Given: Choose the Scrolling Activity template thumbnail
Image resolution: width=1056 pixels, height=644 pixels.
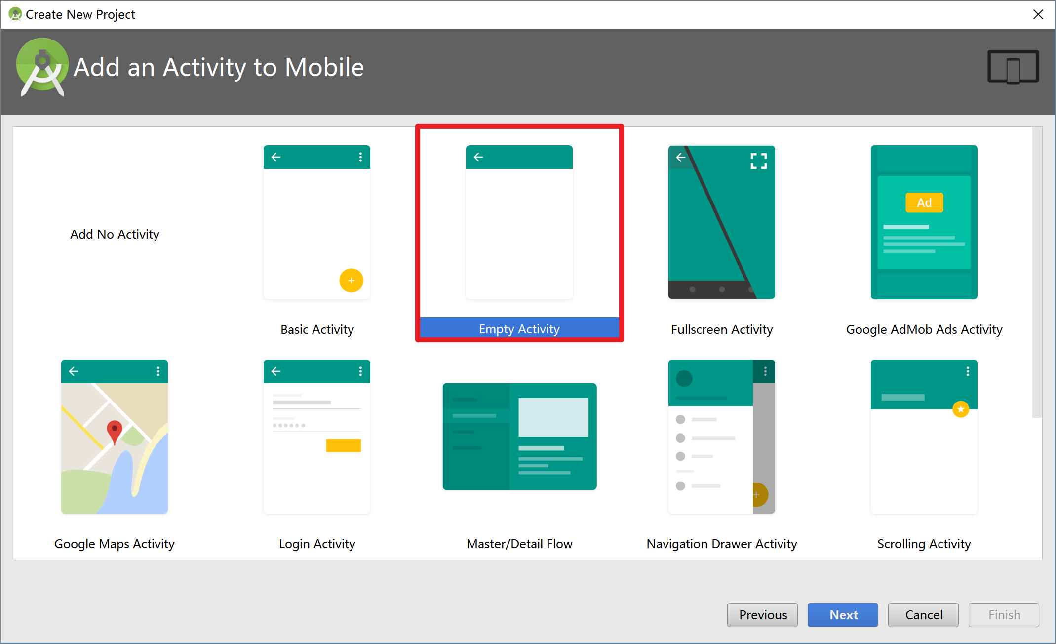Looking at the screenshot, I should pyautogui.click(x=924, y=437).
